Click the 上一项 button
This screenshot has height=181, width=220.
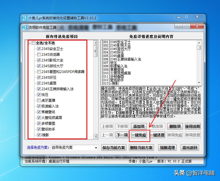coord(107,135)
